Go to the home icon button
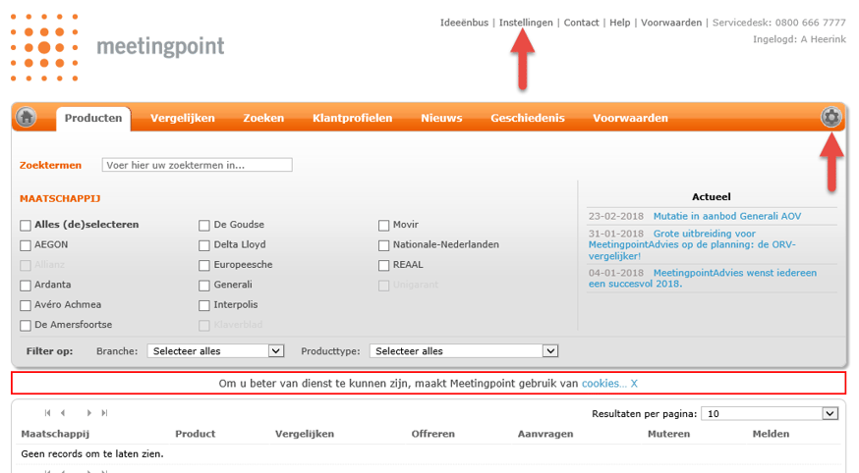Image resolution: width=859 pixels, height=473 pixels. 26,117
